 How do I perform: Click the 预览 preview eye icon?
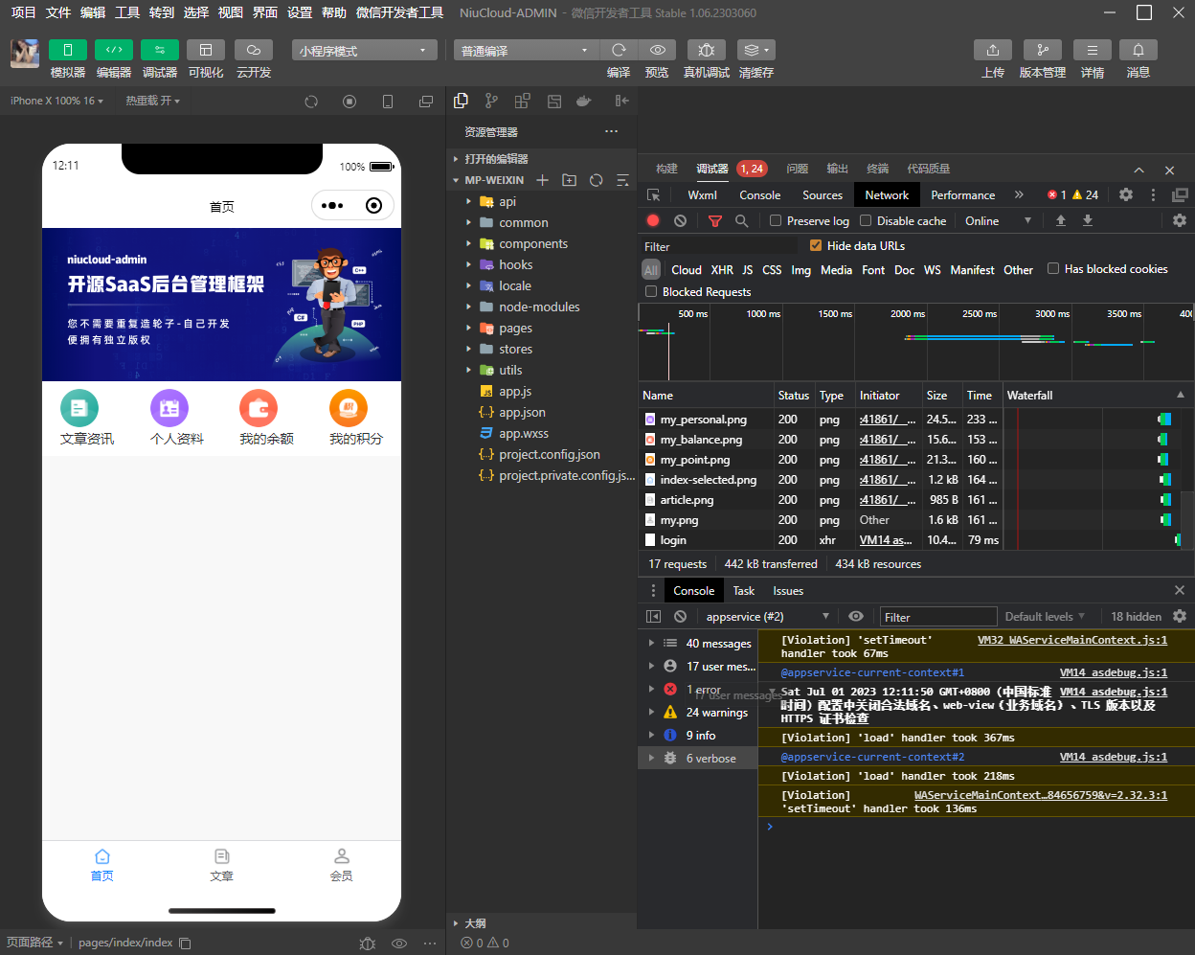click(x=657, y=50)
